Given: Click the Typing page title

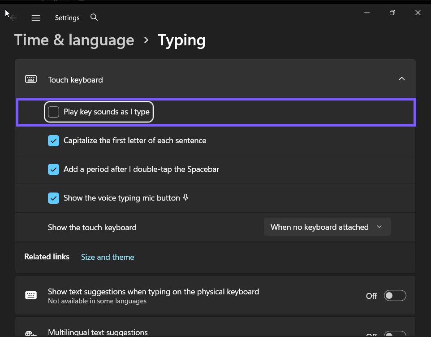Looking at the screenshot, I should (x=181, y=41).
